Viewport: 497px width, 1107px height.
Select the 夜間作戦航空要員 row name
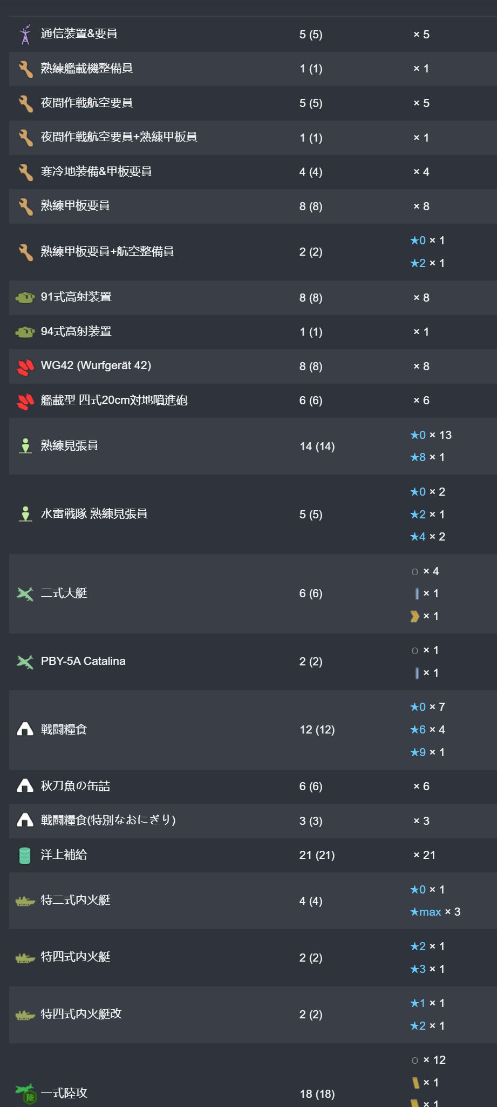(87, 103)
